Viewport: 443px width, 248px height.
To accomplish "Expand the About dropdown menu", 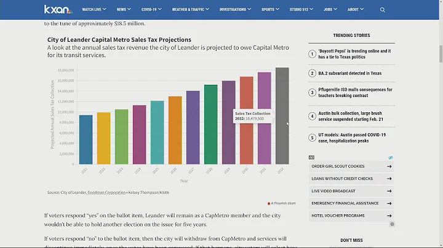I will tap(356, 9).
